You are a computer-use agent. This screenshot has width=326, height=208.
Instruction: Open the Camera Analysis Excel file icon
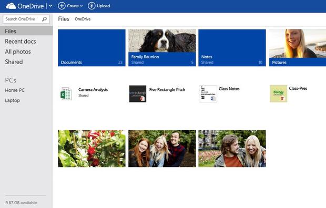click(x=66, y=94)
